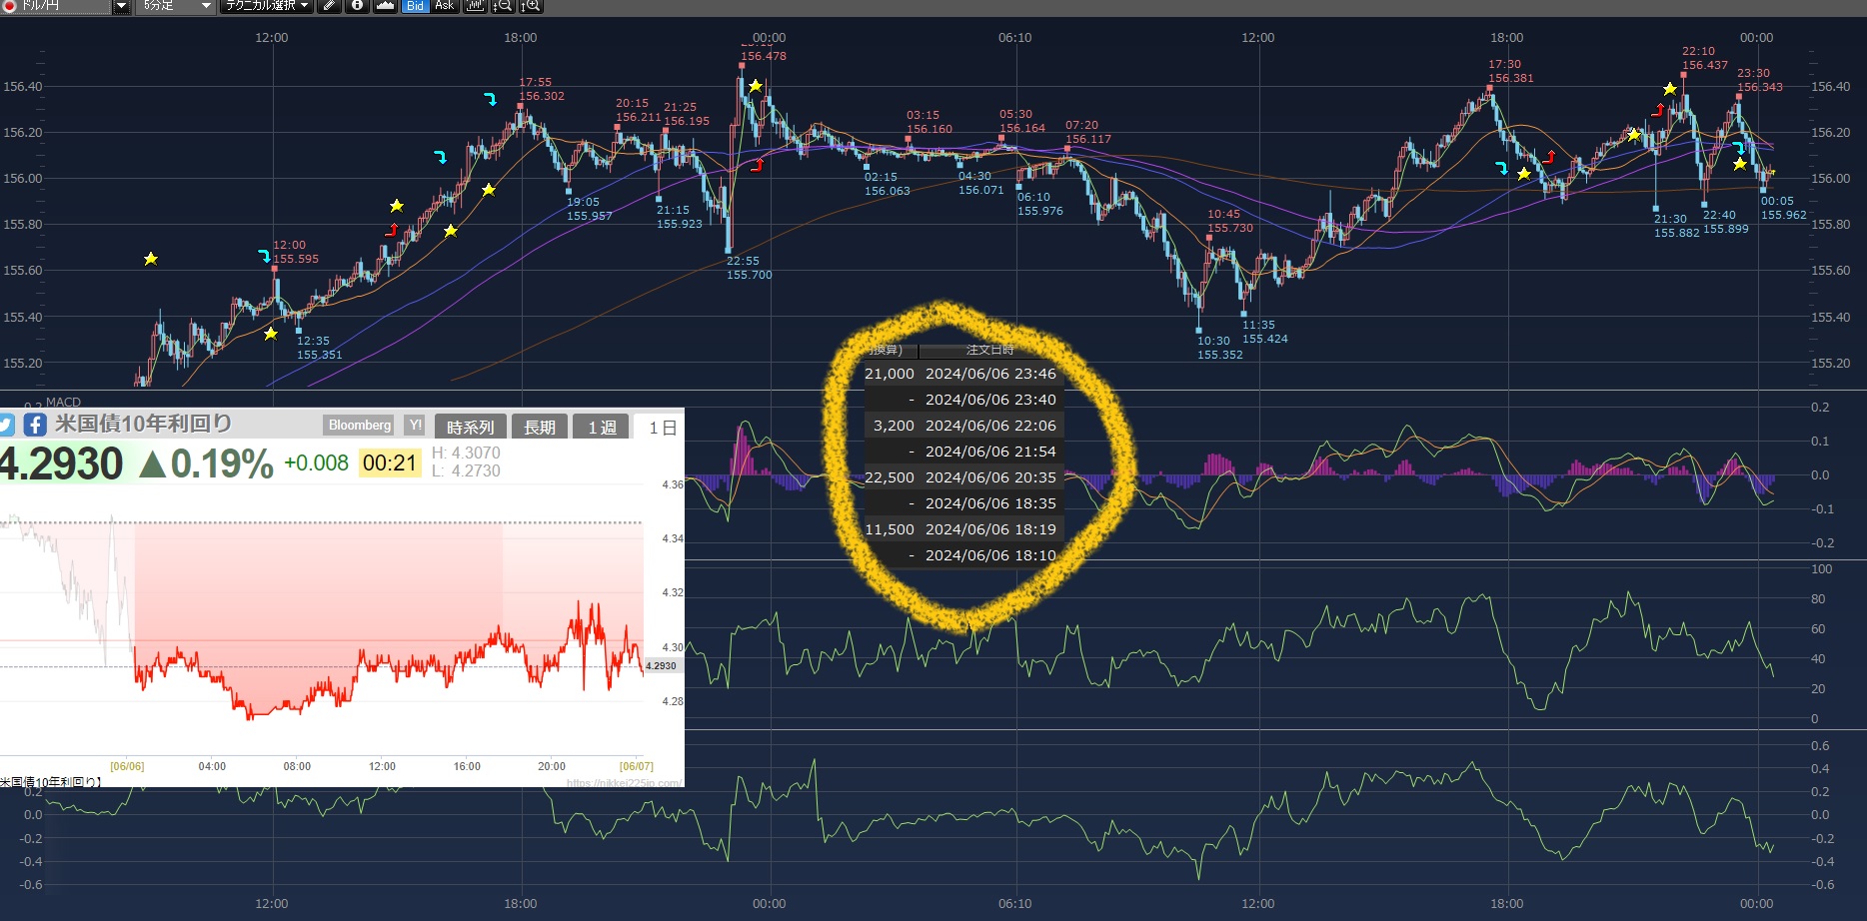Click the area chart style icon
The image size is (1867, 921).
(x=385, y=6)
